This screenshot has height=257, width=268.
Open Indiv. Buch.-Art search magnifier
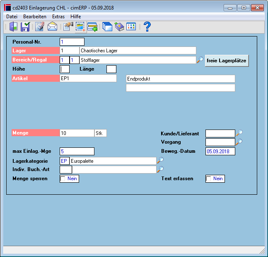pyautogui.click(x=160, y=169)
